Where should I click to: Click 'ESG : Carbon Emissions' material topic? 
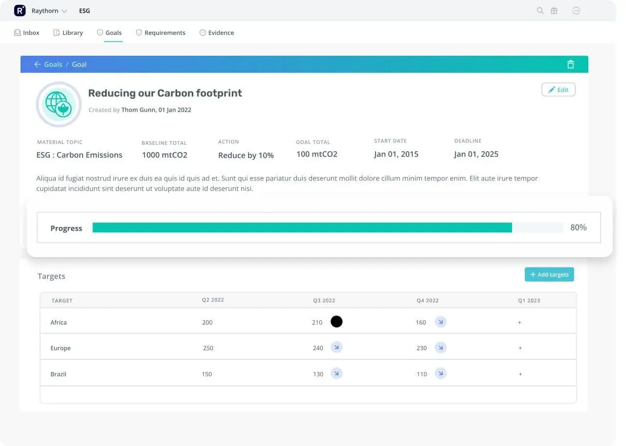coord(79,155)
